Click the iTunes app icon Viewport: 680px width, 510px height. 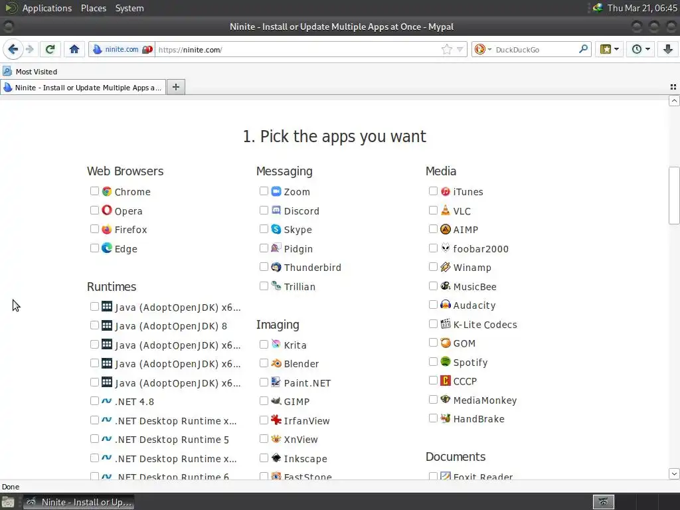[446, 191]
